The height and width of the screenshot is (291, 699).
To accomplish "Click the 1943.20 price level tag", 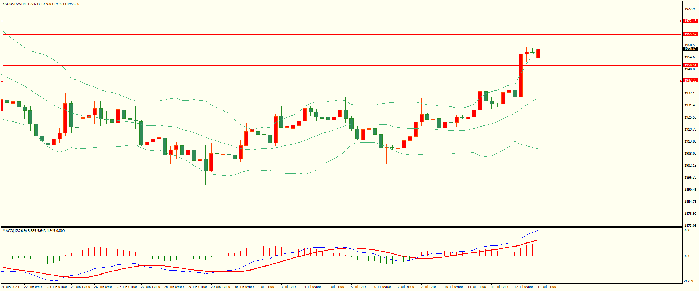I will point(690,81).
